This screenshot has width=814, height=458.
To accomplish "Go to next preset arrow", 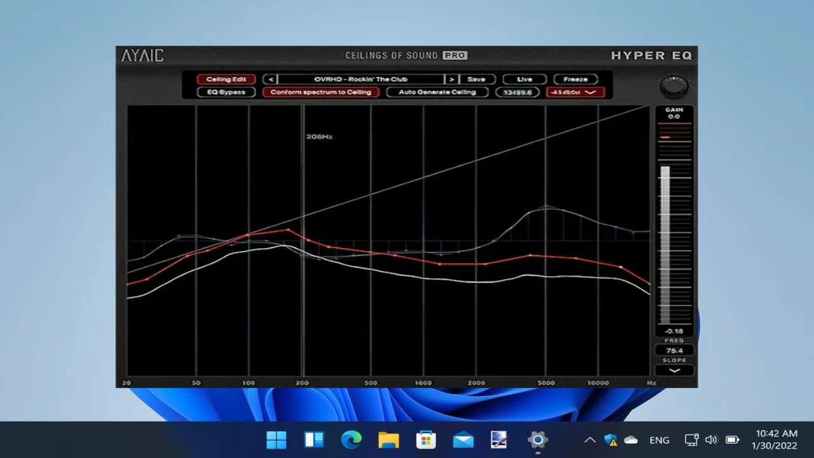I will point(452,80).
